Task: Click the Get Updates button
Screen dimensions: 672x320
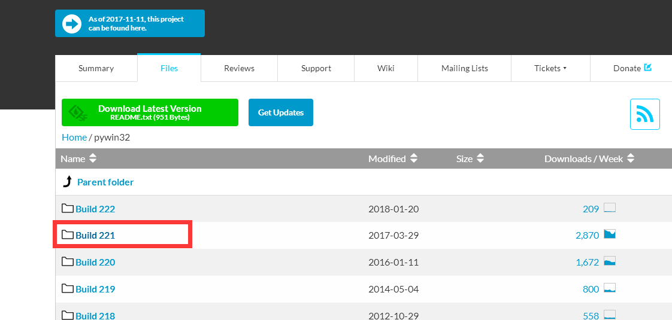Action: [x=281, y=112]
